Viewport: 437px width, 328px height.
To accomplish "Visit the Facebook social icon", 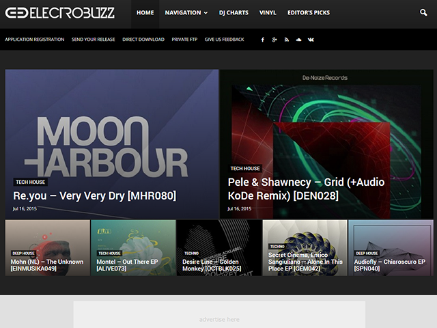I will coord(262,40).
